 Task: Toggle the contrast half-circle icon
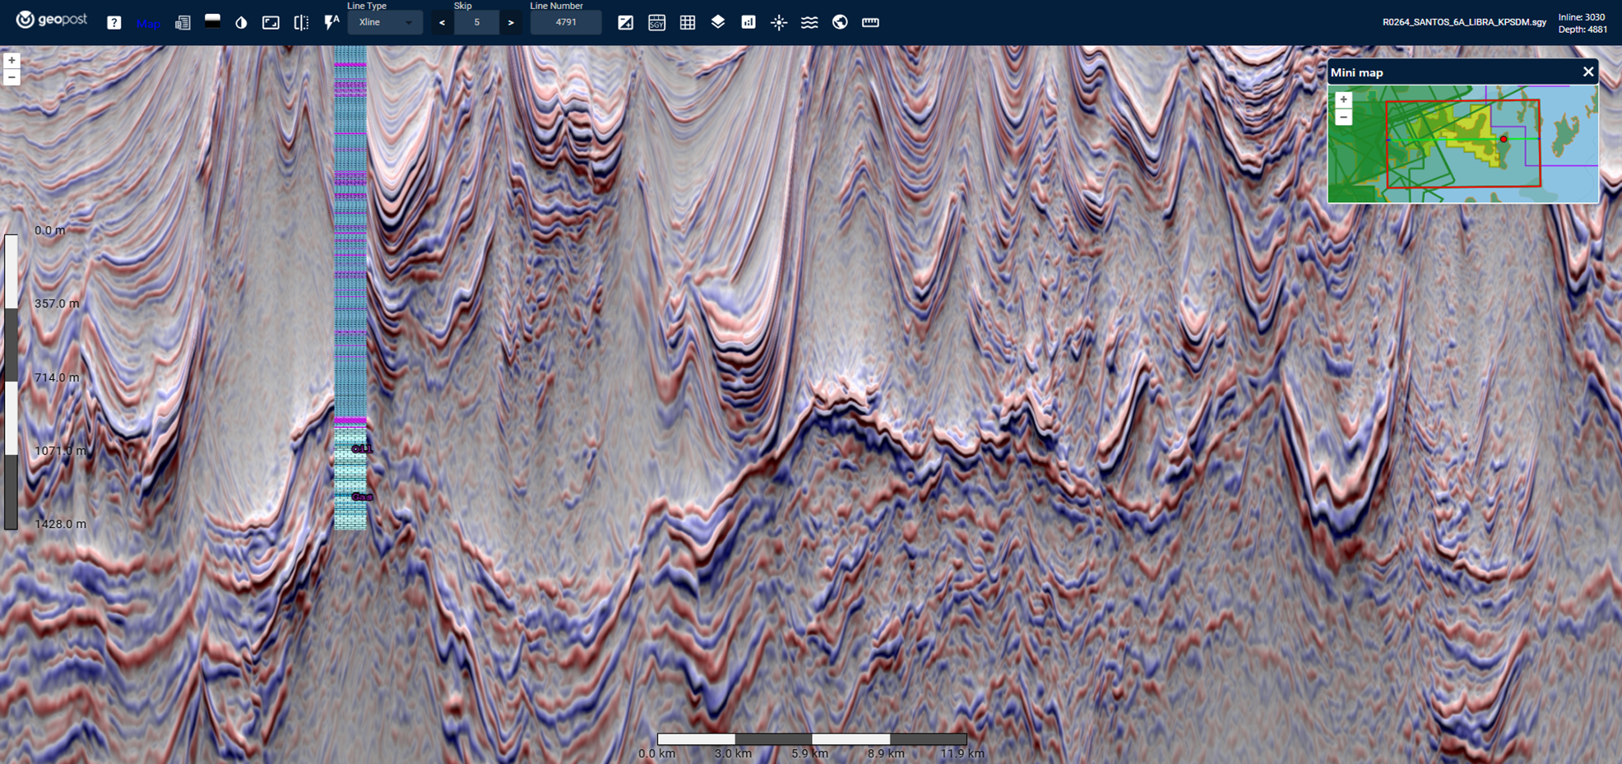point(241,23)
